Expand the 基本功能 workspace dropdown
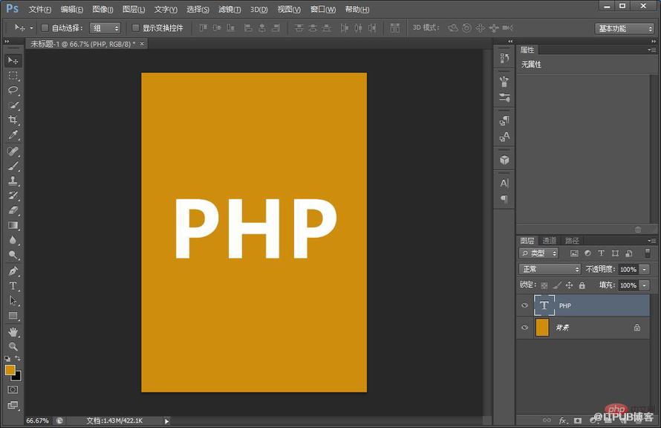The height and width of the screenshot is (428, 661). [625, 28]
